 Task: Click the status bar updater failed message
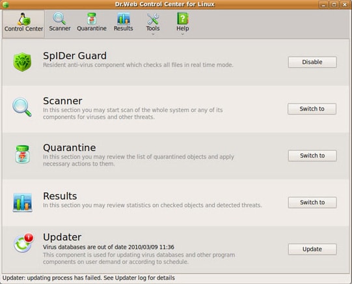[88, 278]
